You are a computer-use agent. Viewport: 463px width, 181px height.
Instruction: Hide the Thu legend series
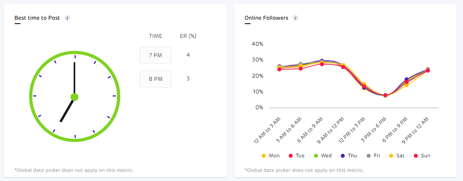(x=349, y=156)
